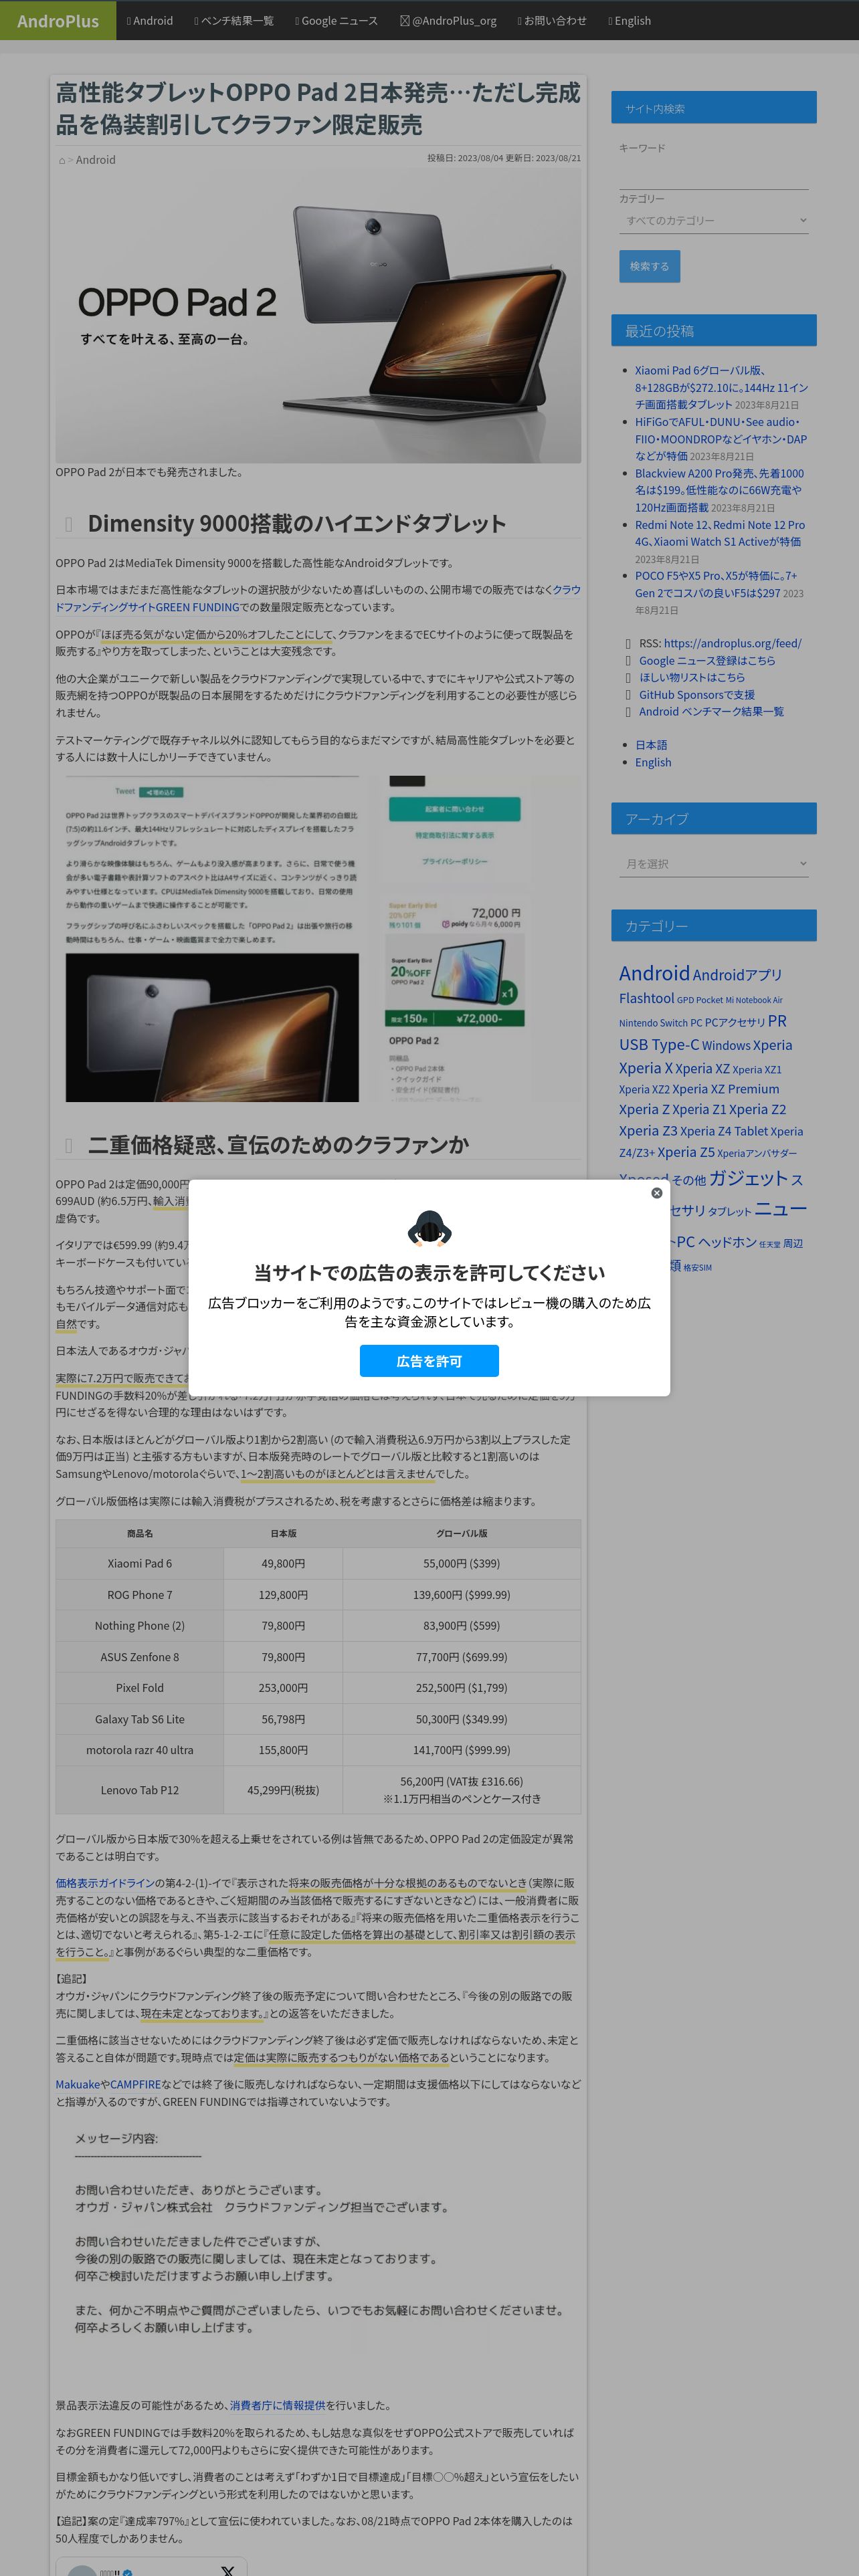
Task: Open Redmi Note 12 recent post
Action: pyautogui.click(x=720, y=533)
